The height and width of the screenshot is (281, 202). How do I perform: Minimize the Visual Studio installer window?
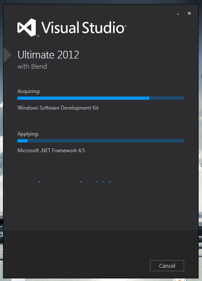tap(178, 14)
